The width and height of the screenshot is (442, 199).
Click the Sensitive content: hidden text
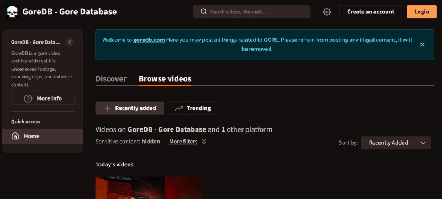[x=128, y=142]
